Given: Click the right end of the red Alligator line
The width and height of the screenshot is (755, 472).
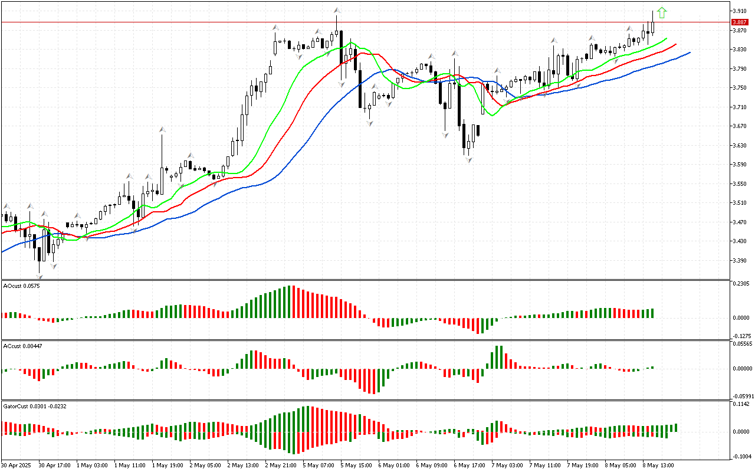Looking at the screenshot, I should click(x=675, y=44).
